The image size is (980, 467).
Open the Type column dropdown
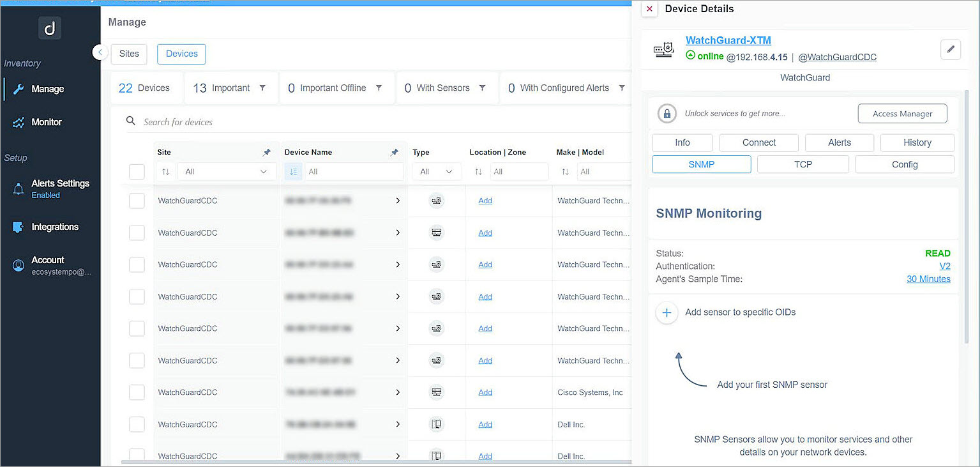click(x=437, y=171)
